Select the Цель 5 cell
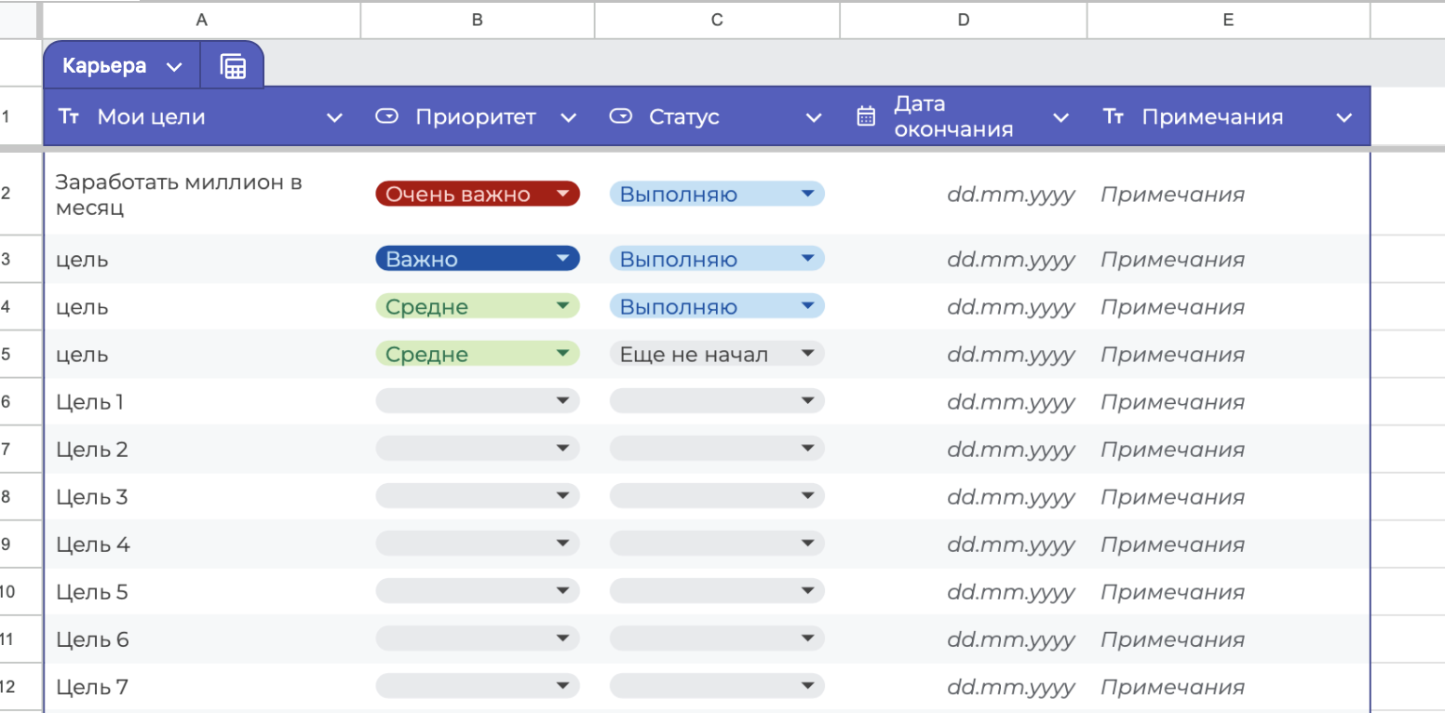 pyautogui.click(x=203, y=591)
